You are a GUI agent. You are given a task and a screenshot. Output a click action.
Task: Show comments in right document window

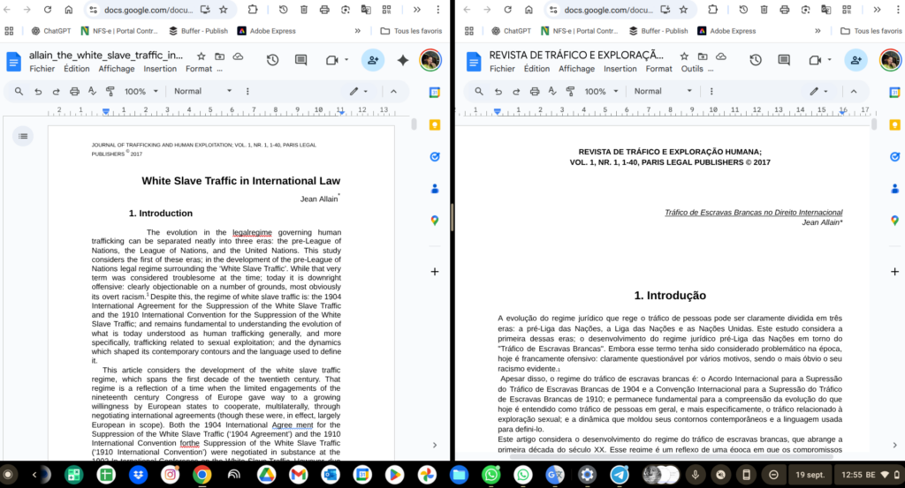(784, 59)
